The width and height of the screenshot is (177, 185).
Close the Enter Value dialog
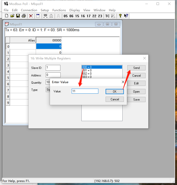pos(123,82)
